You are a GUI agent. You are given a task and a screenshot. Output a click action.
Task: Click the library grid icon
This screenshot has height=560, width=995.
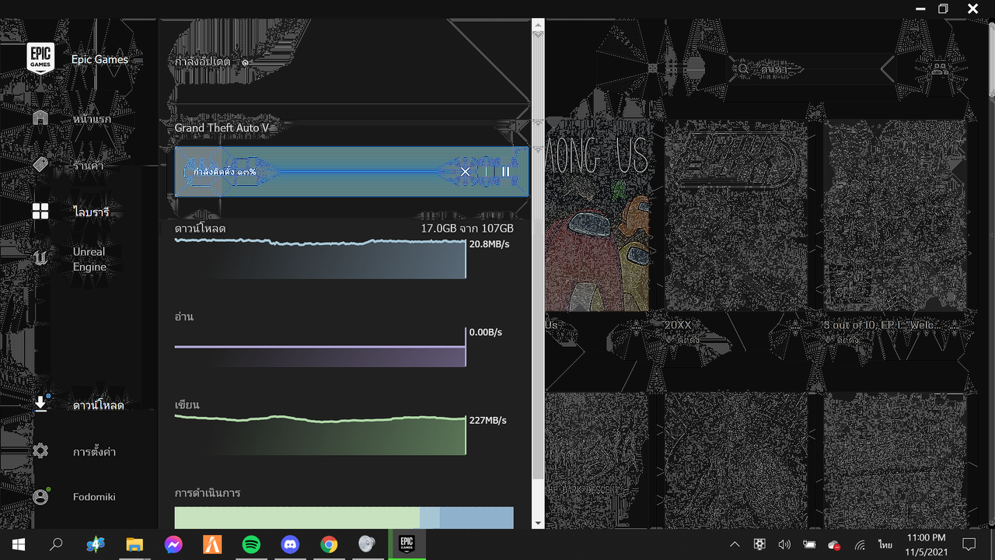coord(40,212)
